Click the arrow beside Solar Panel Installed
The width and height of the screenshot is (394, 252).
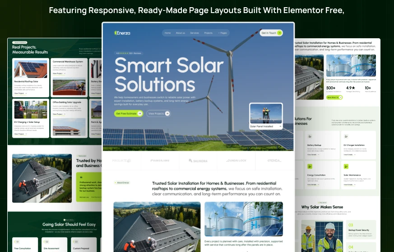tap(280, 126)
